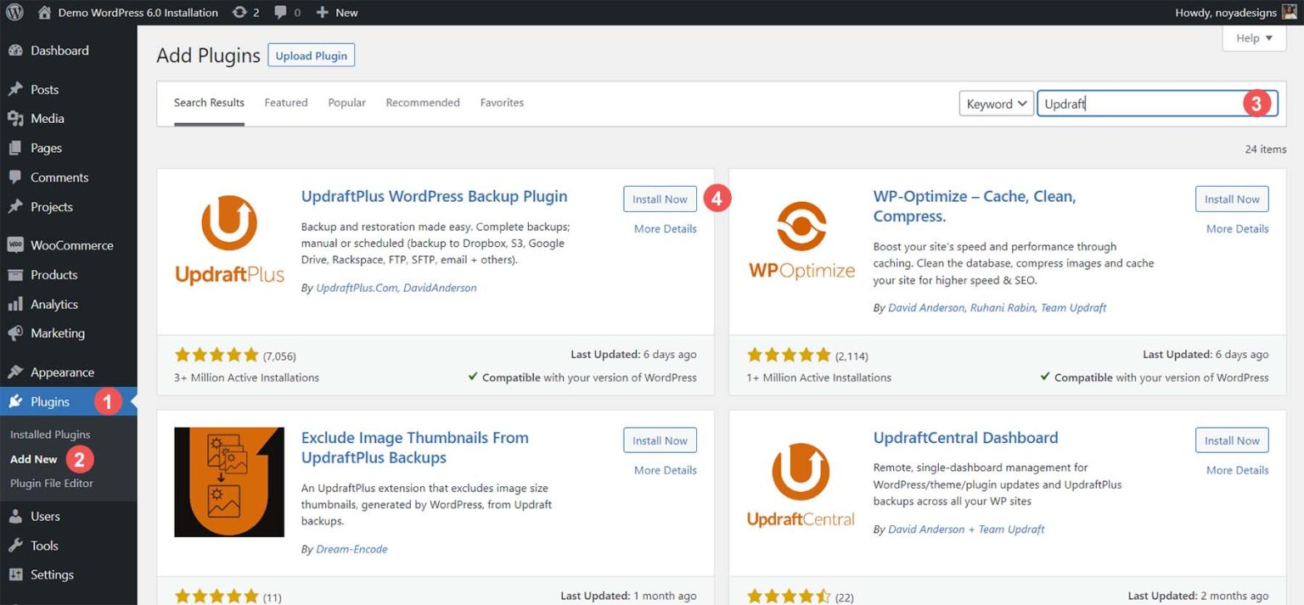Open More Details for WP-Optimize

[1237, 228]
